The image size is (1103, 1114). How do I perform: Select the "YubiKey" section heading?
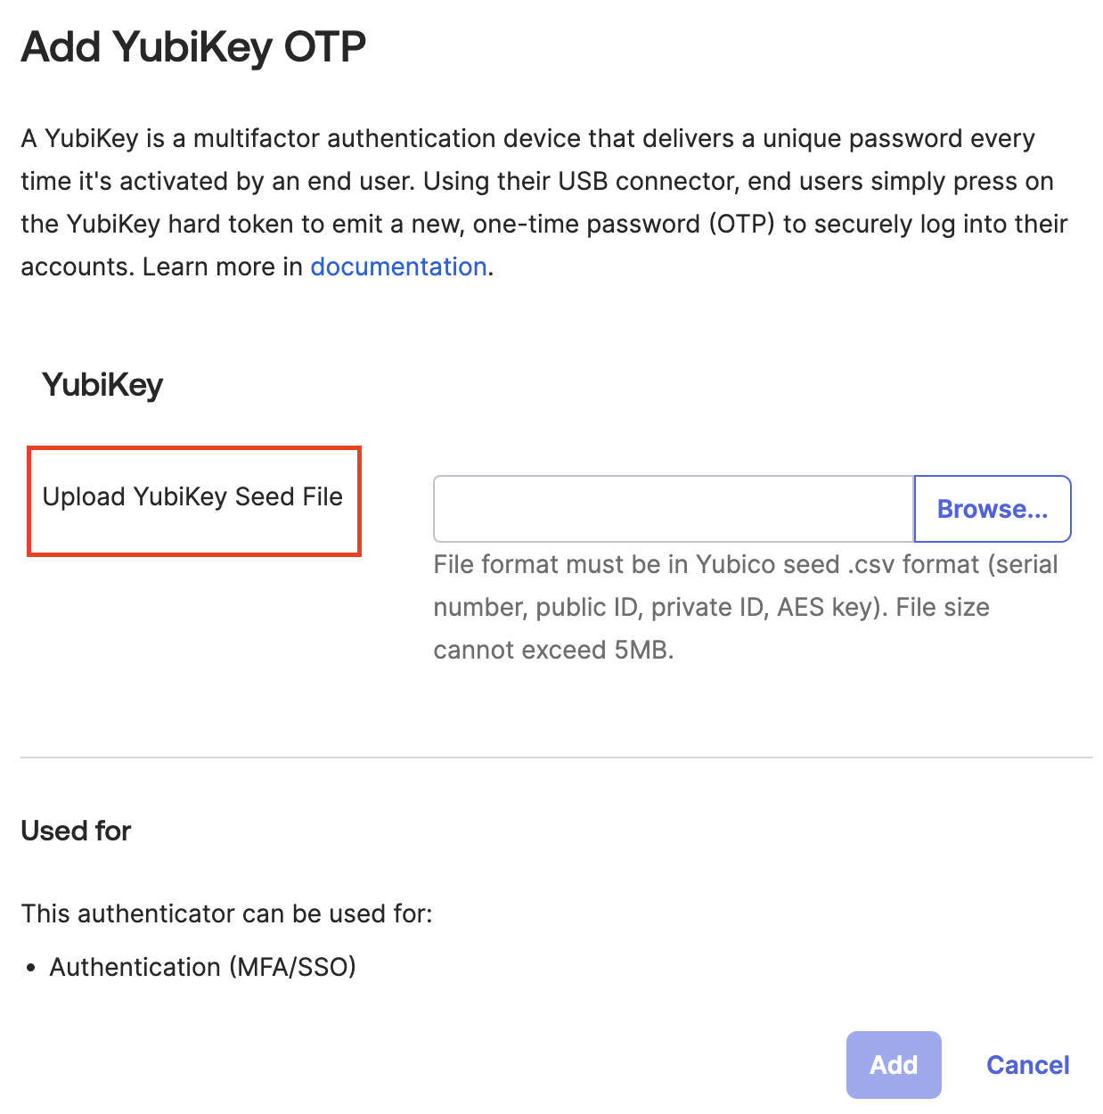[102, 385]
